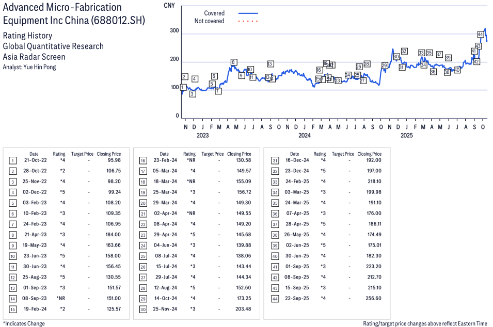493x327 pixels.
Task: Click the 2023 year label on the x-axis
Action: [x=202, y=136]
